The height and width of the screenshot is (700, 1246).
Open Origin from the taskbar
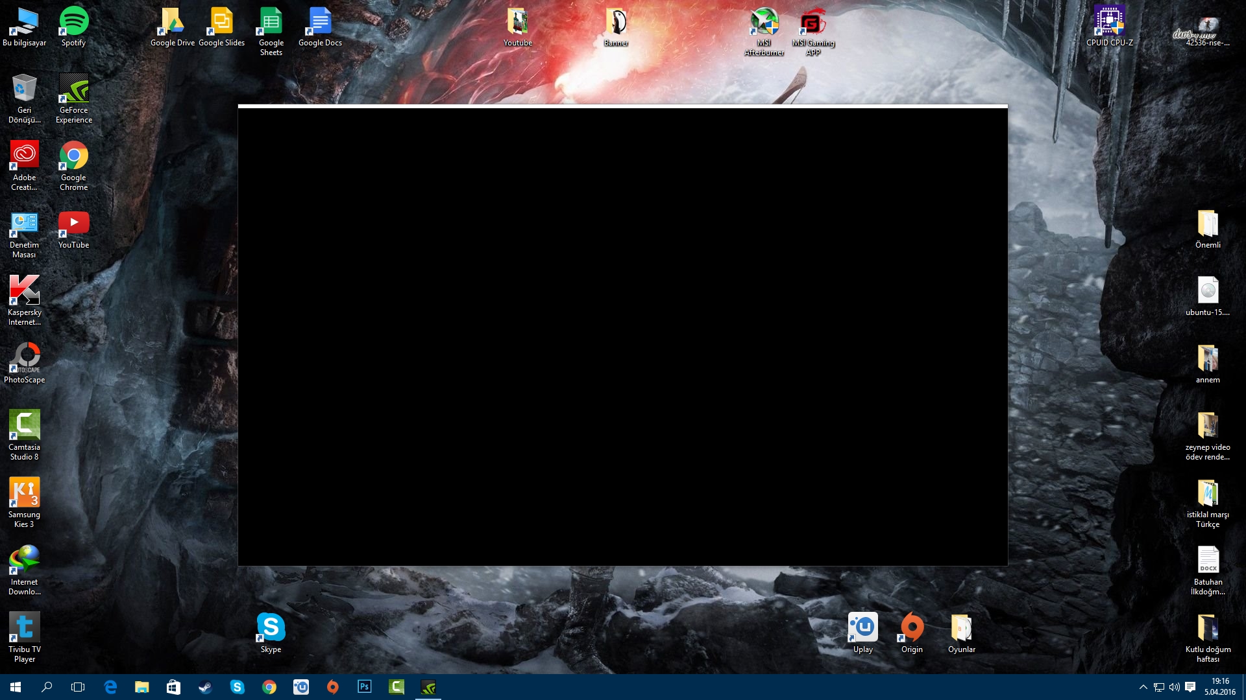332,687
